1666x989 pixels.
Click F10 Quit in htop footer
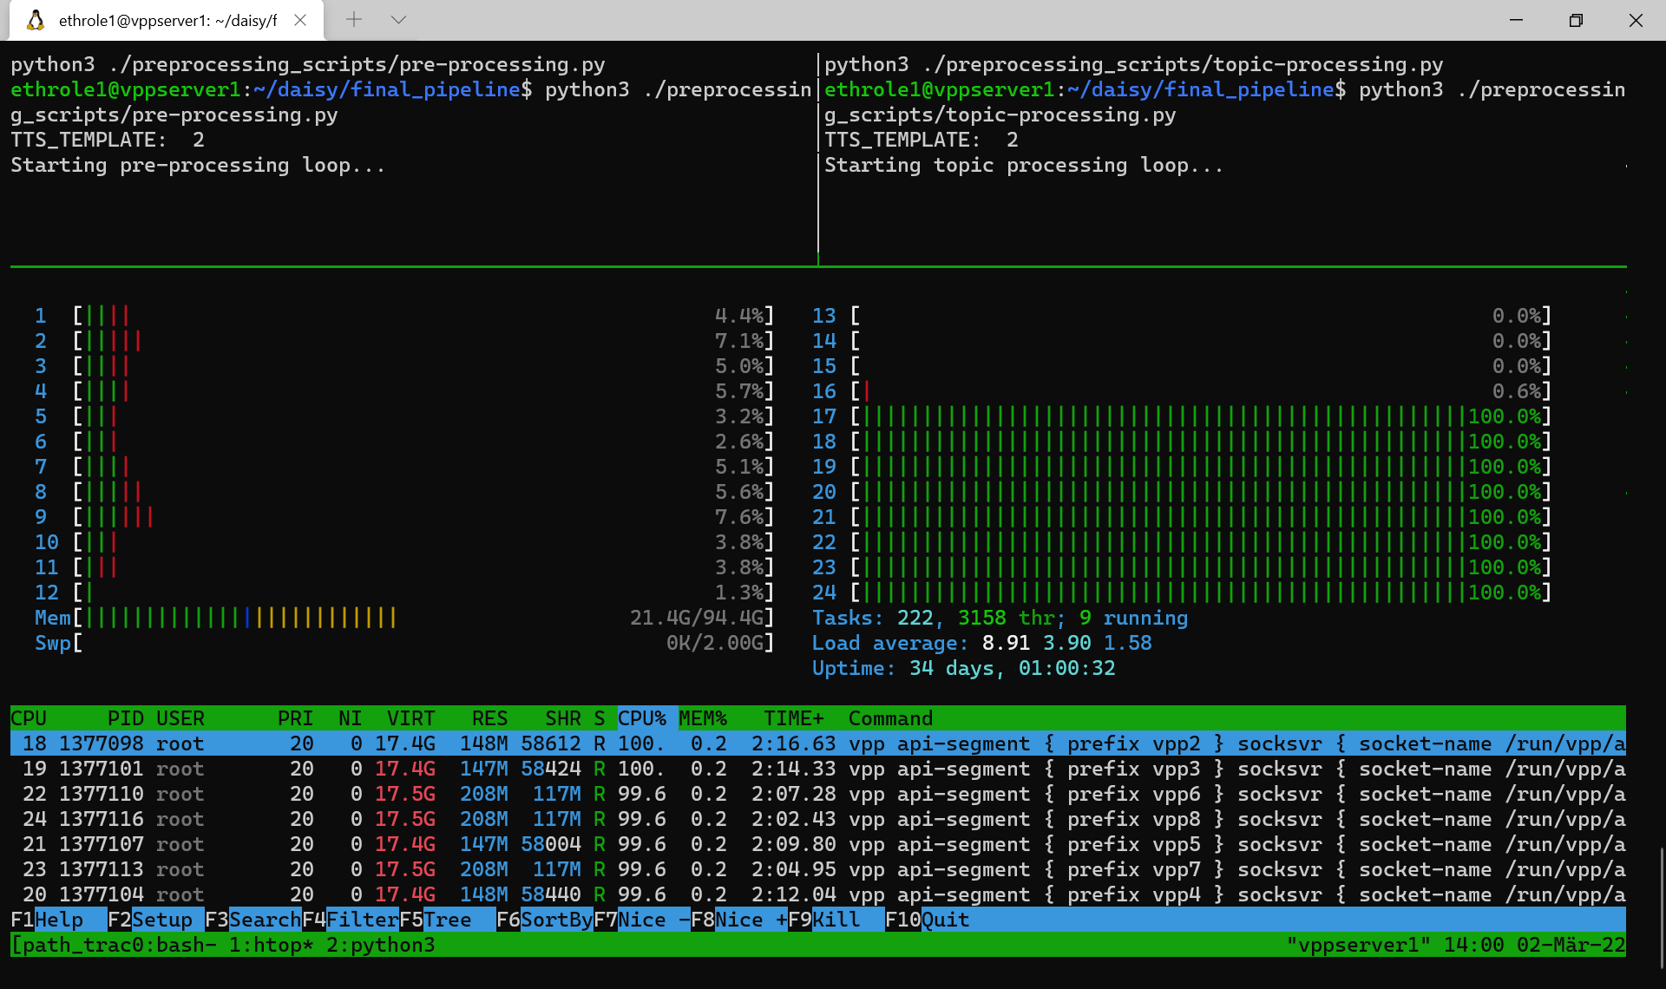pyautogui.click(x=928, y=920)
